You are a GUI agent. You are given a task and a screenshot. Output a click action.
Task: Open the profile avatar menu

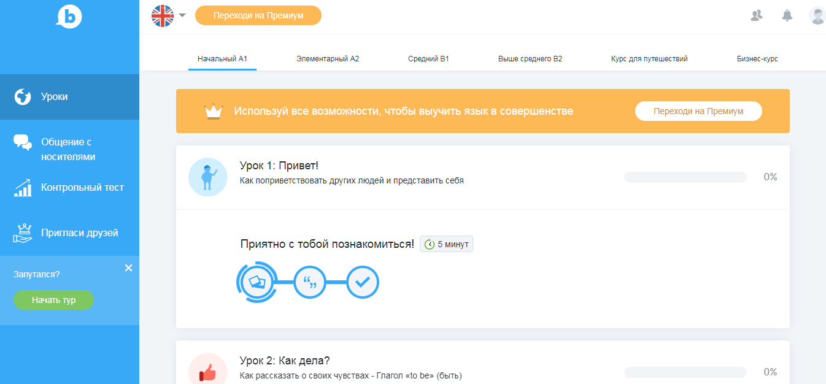817,15
